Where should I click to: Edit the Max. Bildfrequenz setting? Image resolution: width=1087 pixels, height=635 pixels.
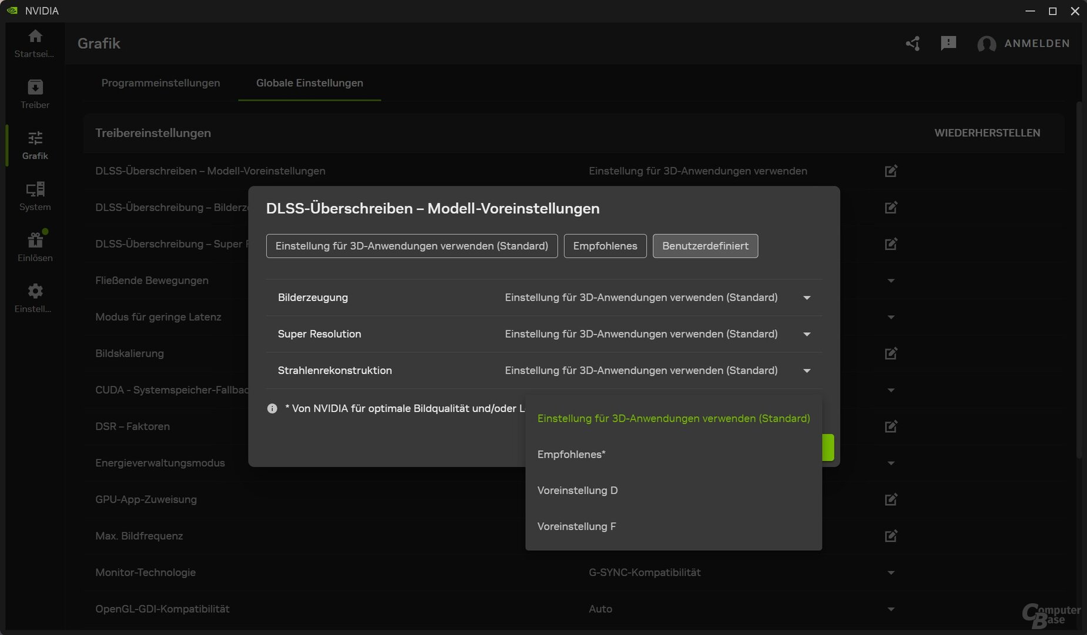(x=891, y=536)
